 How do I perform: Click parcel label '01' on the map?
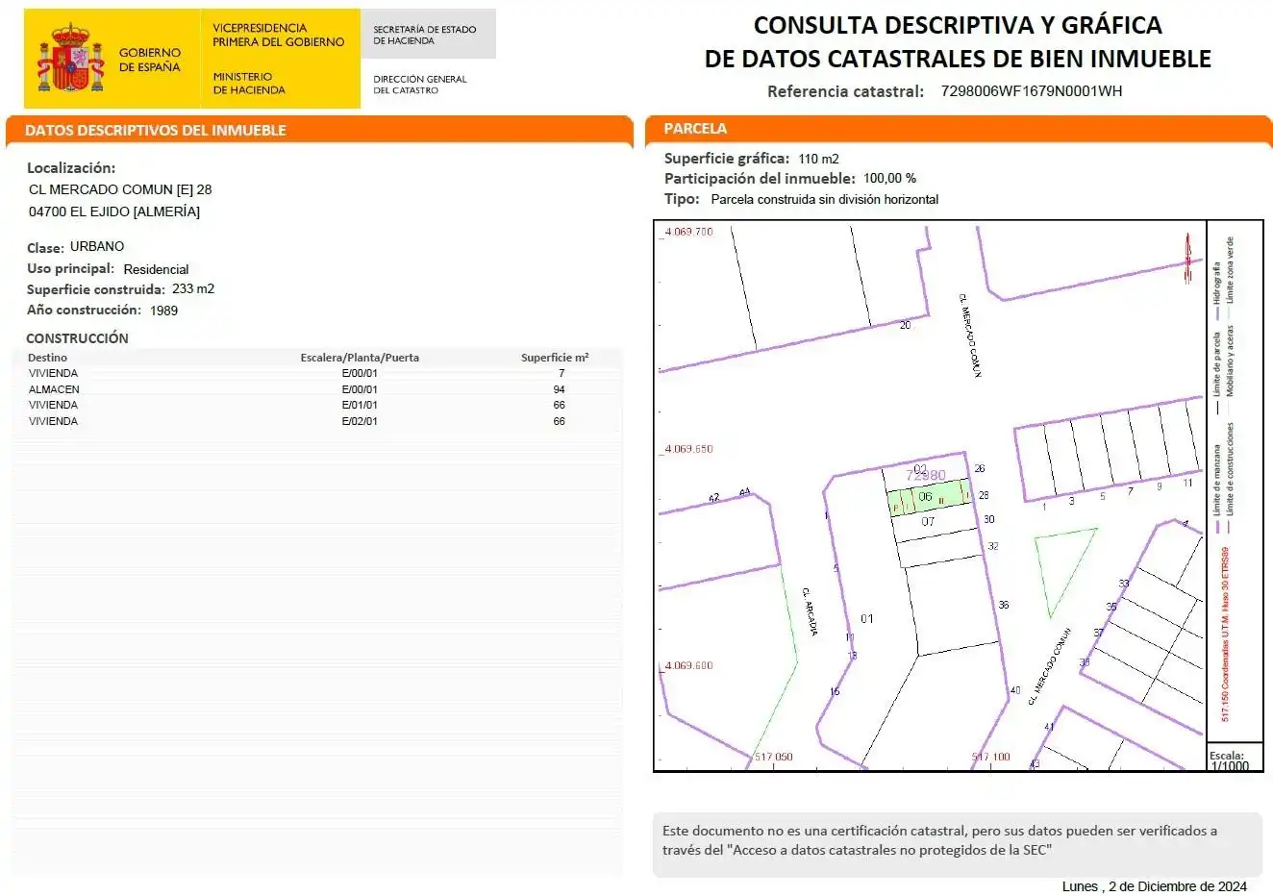pyautogui.click(x=867, y=619)
